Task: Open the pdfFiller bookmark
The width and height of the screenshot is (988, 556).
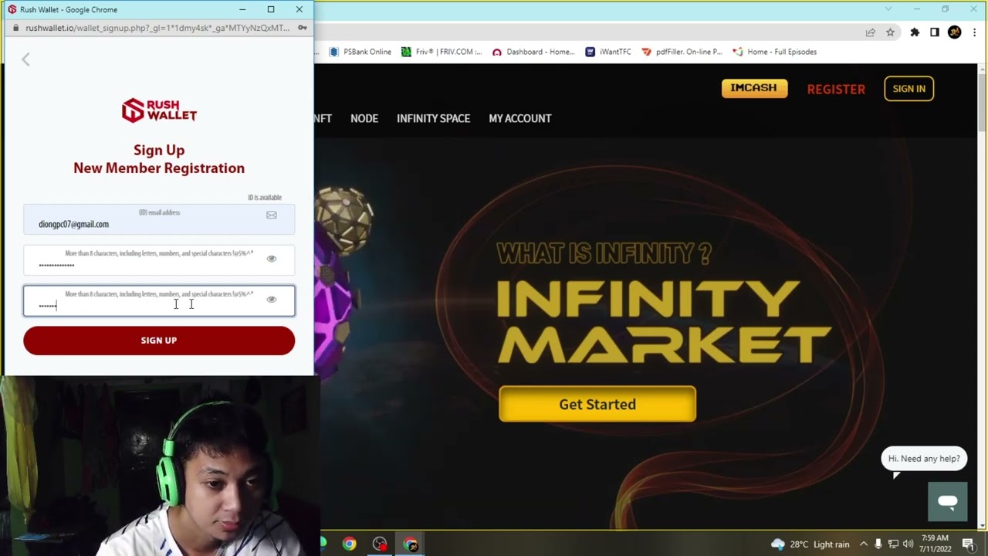Action: pos(682,52)
